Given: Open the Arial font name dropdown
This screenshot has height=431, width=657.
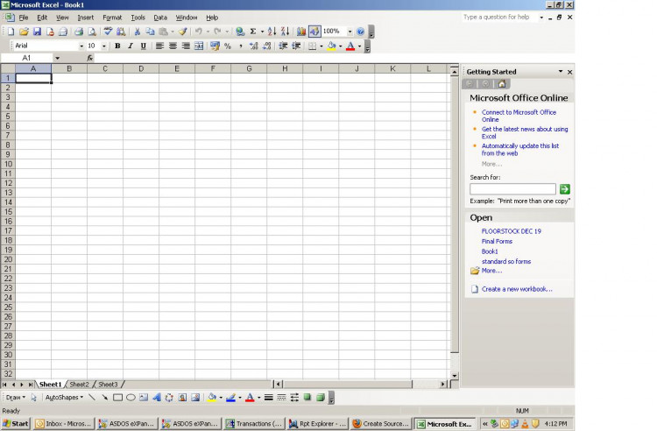Looking at the screenshot, I should click(x=81, y=46).
